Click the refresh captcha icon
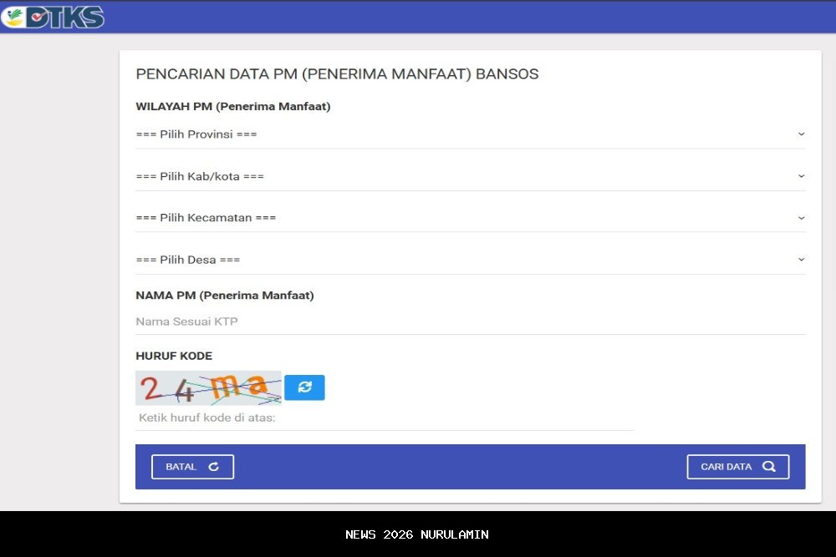Viewport: 836px width, 557px height. pyautogui.click(x=304, y=387)
